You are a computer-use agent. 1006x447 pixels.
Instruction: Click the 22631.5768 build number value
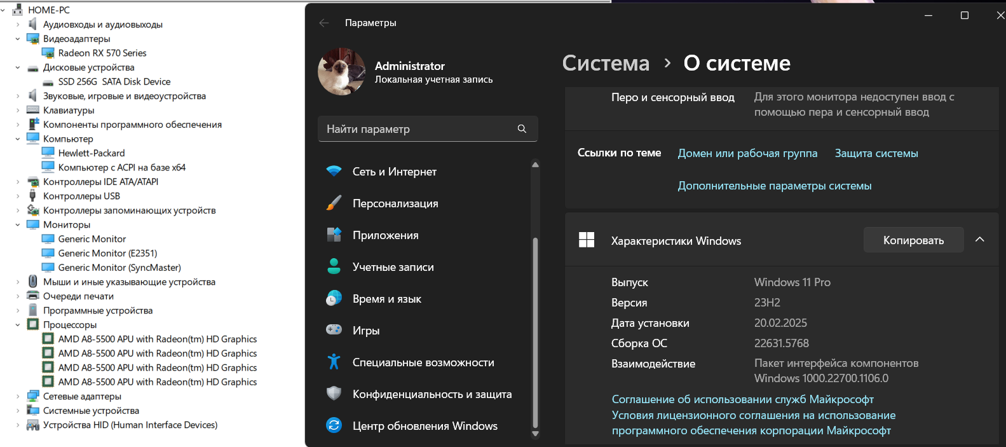tap(782, 343)
